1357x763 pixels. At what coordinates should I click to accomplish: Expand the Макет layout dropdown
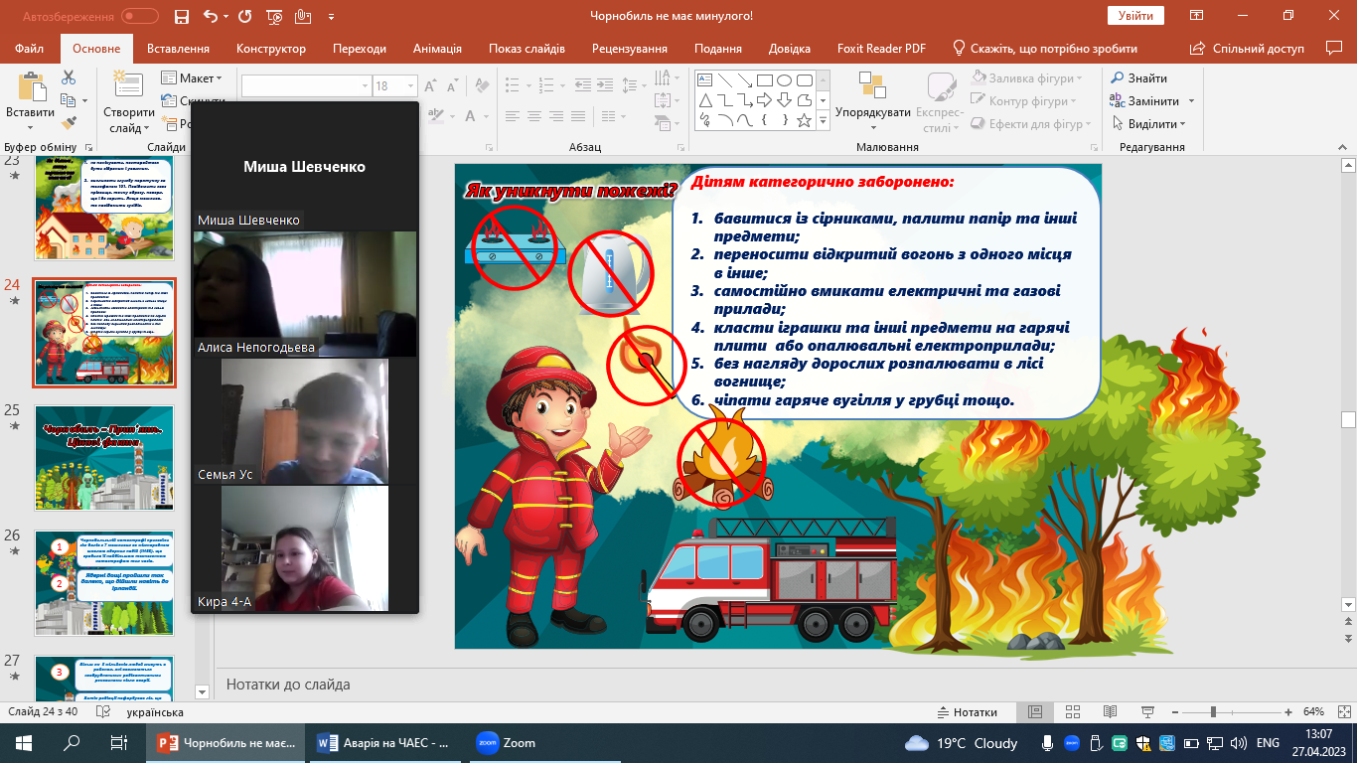coord(200,77)
